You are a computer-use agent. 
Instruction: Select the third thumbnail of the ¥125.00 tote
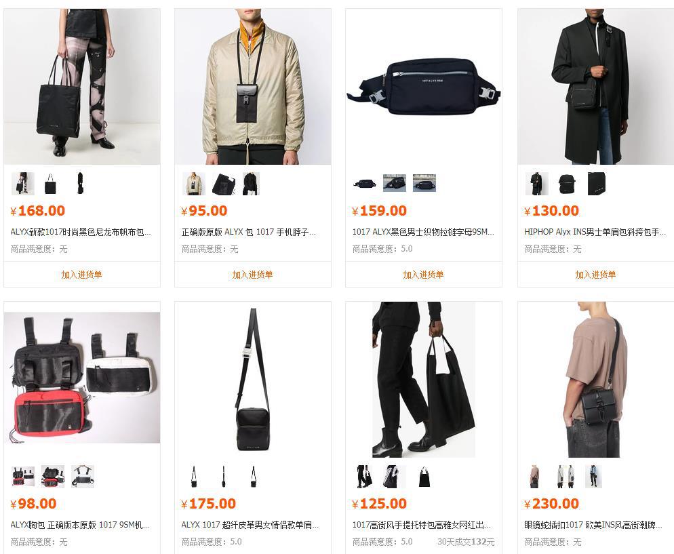[x=424, y=477]
